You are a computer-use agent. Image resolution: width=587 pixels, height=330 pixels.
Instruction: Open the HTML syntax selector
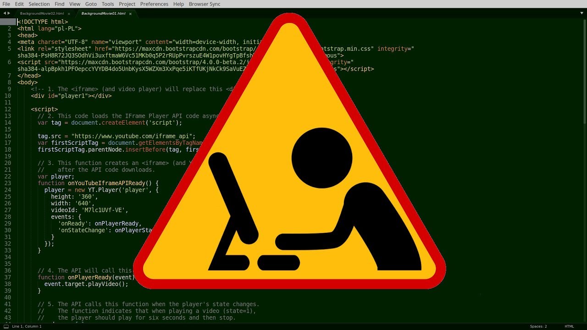[569, 326]
